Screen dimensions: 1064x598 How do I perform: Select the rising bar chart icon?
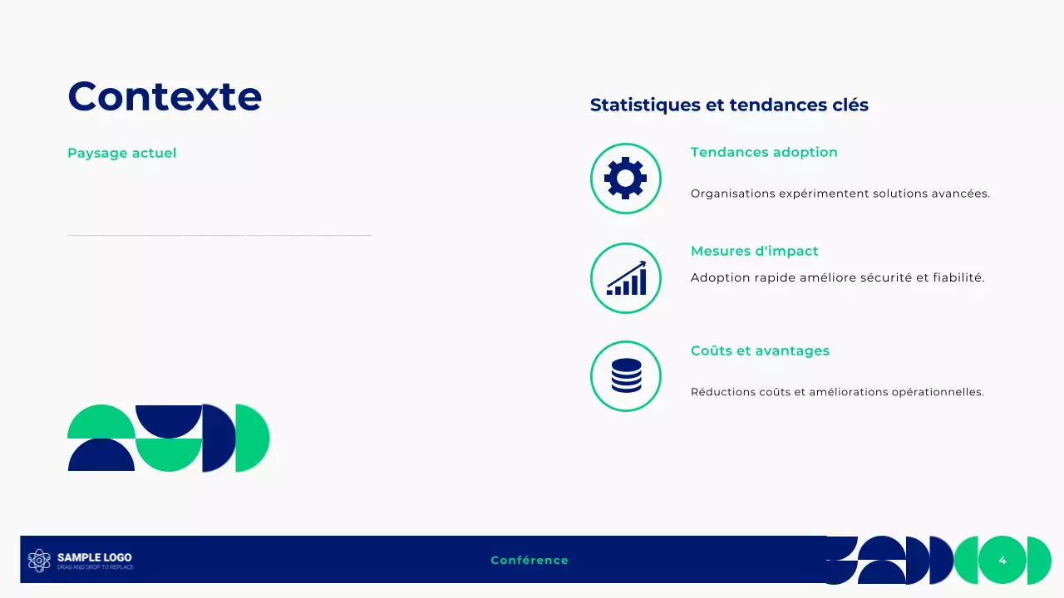625,278
